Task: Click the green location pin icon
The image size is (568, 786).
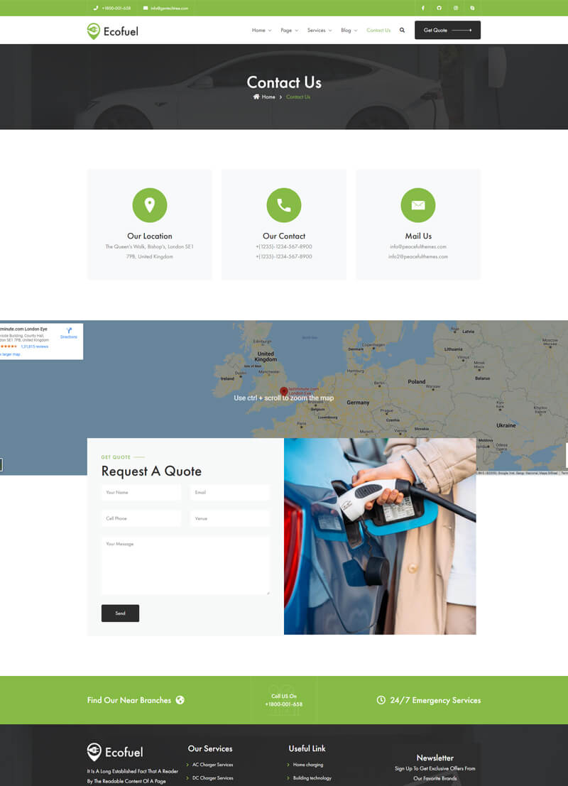Action: [149, 205]
